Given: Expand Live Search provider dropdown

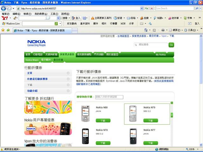Looking at the screenshot, I should click(x=200, y=9).
